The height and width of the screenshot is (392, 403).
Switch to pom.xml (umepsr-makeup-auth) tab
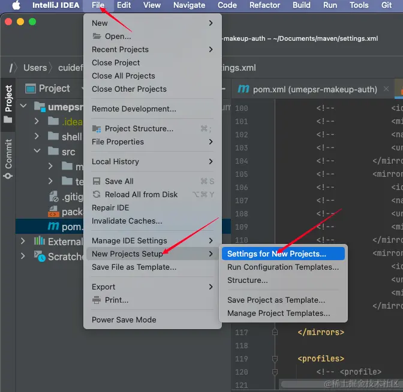[315, 89]
